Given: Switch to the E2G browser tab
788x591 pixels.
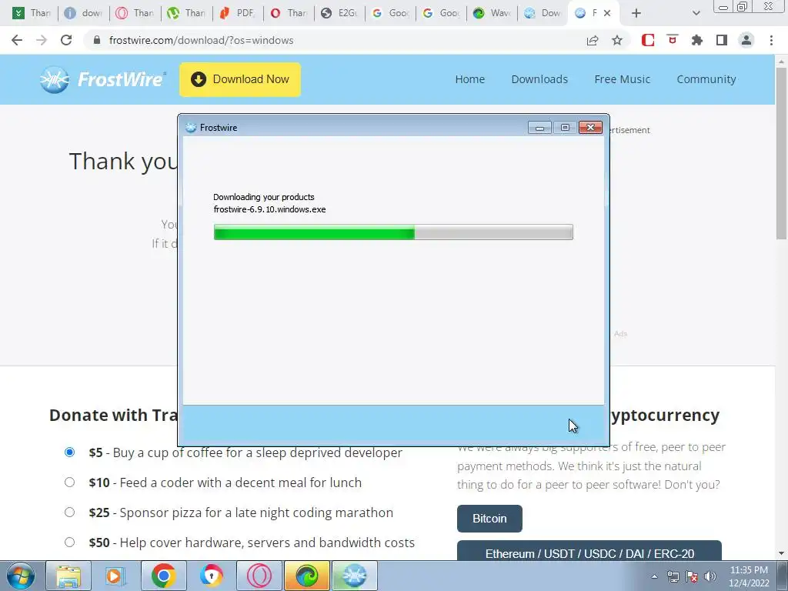Looking at the screenshot, I should point(340,13).
